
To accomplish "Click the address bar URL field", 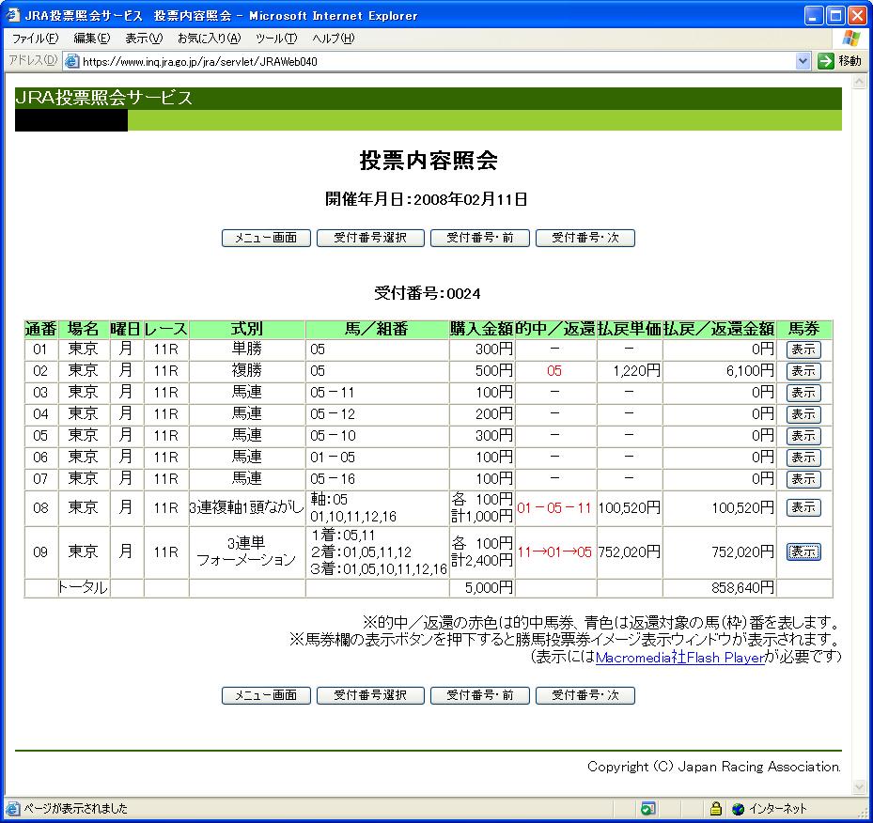I will 432,61.
